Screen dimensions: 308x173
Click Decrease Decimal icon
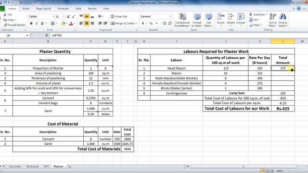170,24
